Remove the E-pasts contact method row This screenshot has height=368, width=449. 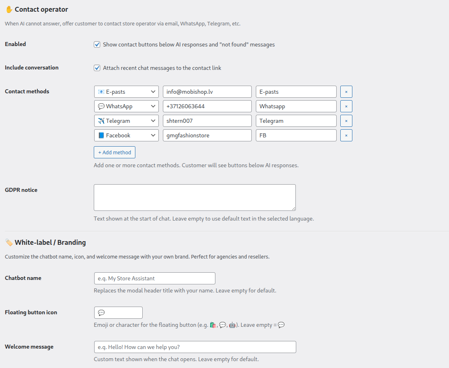tap(346, 92)
